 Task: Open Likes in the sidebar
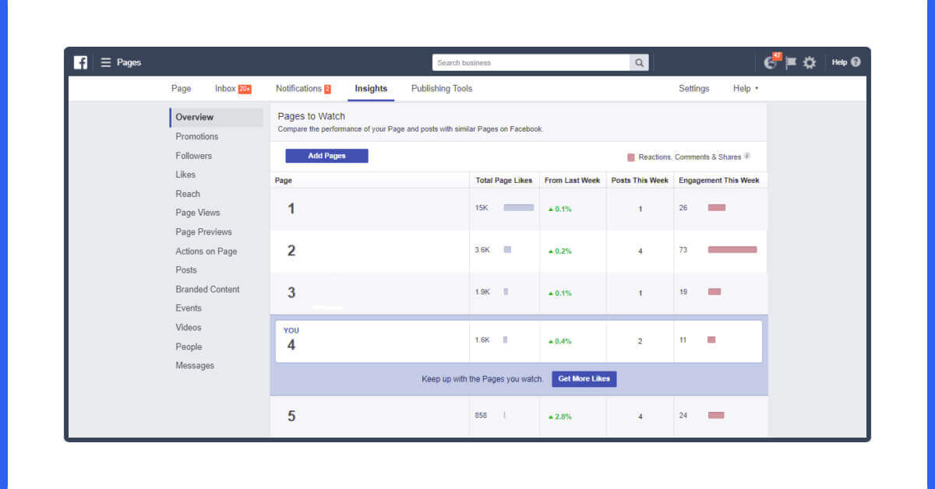point(185,174)
